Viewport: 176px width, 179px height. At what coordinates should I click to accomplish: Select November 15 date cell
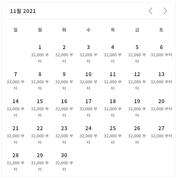tap(40, 108)
